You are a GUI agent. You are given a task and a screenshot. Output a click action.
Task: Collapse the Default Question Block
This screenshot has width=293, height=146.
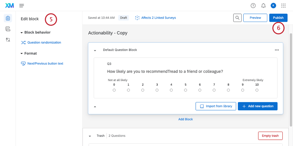point(95,50)
